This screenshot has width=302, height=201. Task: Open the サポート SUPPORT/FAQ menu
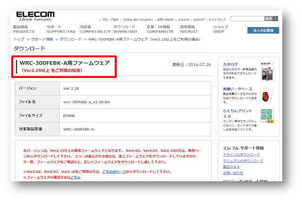pyautogui.click(x=61, y=29)
